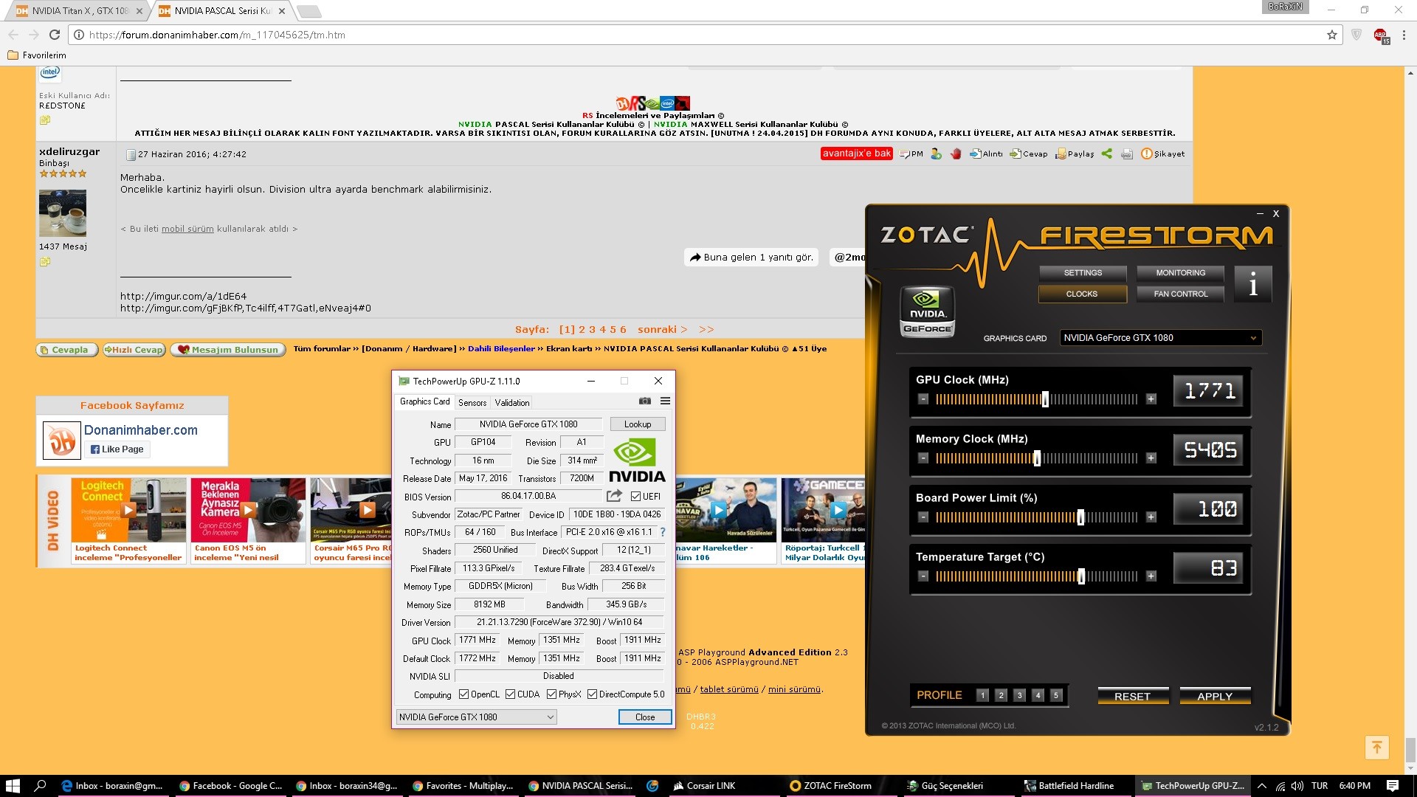The height and width of the screenshot is (797, 1417).
Task: Decrease Memory Clock with minus button
Action: (x=923, y=458)
